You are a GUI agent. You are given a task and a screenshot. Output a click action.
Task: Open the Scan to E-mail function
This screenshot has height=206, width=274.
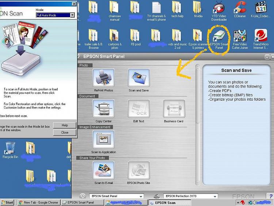coord(104,170)
